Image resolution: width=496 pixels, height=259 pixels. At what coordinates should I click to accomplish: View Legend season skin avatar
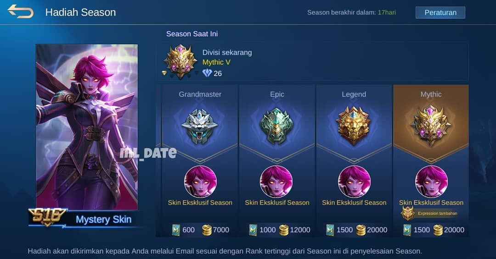tap(354, 182)
